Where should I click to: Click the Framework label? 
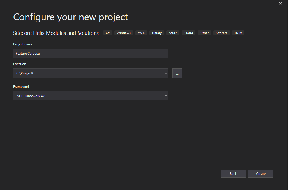(x=21, y=87)
